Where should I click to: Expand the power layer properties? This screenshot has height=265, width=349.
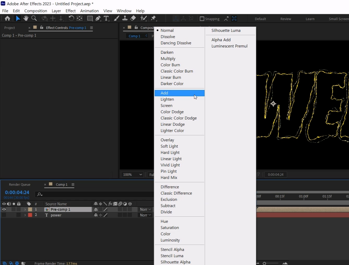click(25, 215)
